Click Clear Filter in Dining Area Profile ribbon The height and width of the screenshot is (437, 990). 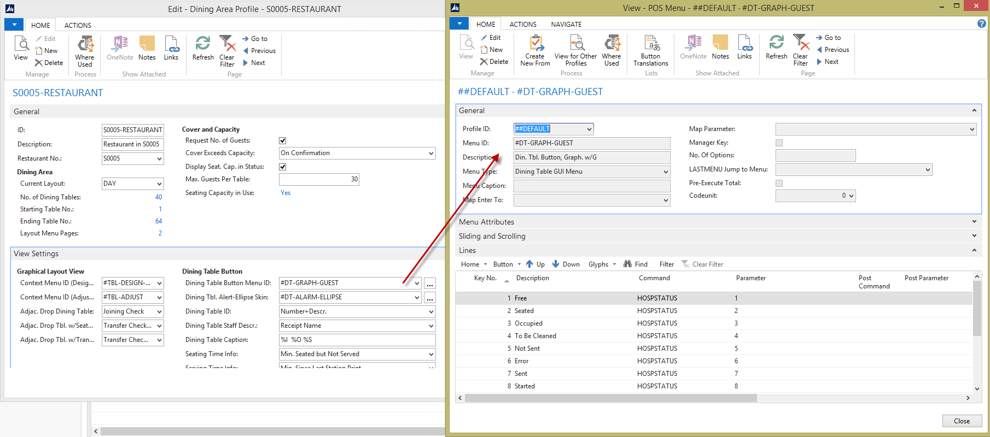click(x=227, y=51)
